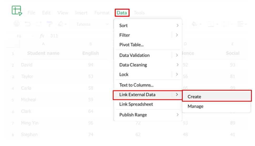This screenshot has width=255, height=146.
Task: Open Link Spreadsheet option
Action: click(136, 104)
